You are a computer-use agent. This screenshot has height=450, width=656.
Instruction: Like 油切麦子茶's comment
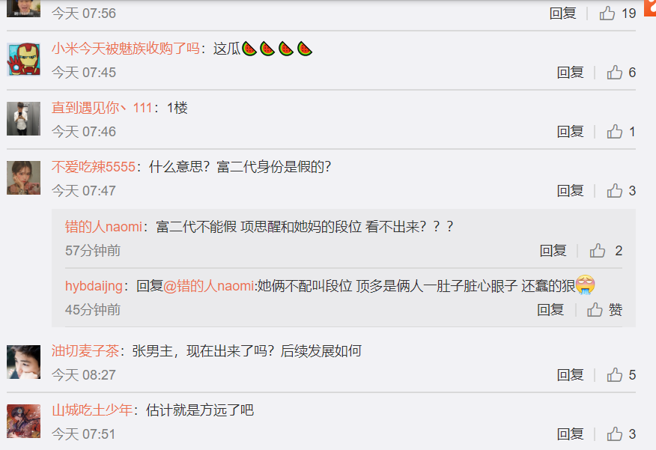pyautogui.click(x=622, y=375)
